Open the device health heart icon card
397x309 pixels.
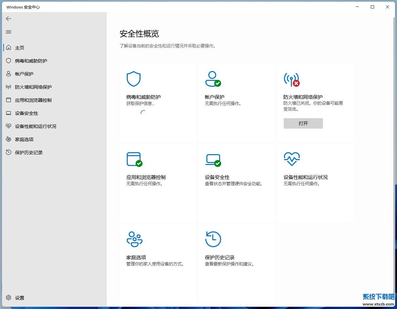[292, 159]
